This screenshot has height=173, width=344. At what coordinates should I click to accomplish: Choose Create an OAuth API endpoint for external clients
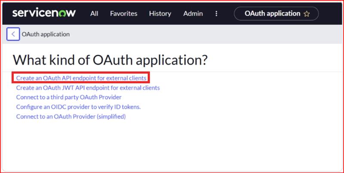[x=82, y=78]
